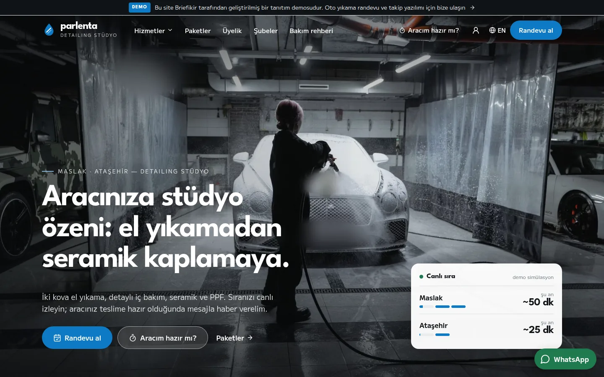
Task: Open the WhatsApp chat button
Action: point(565,359)
